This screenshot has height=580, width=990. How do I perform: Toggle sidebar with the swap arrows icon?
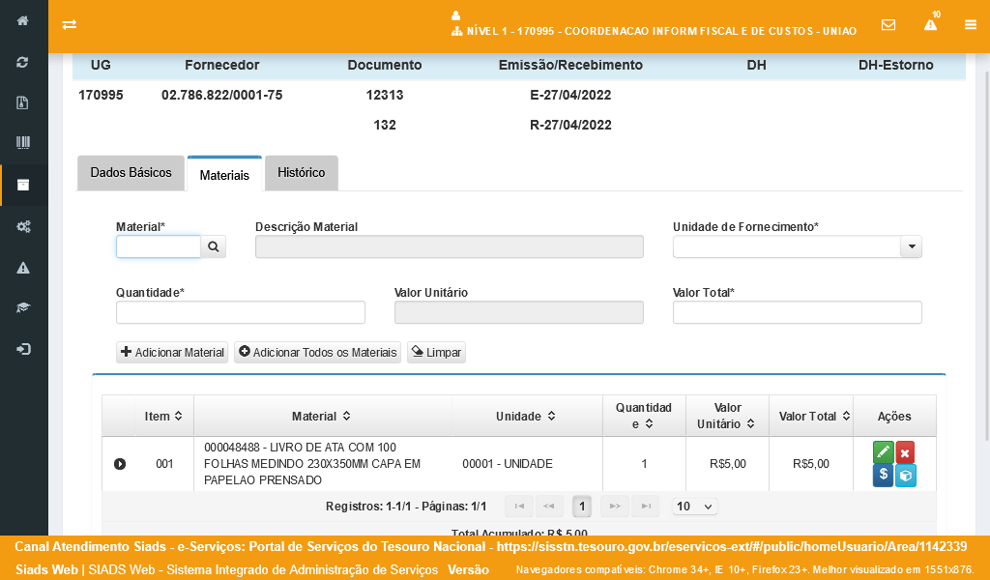coord(70,24)
